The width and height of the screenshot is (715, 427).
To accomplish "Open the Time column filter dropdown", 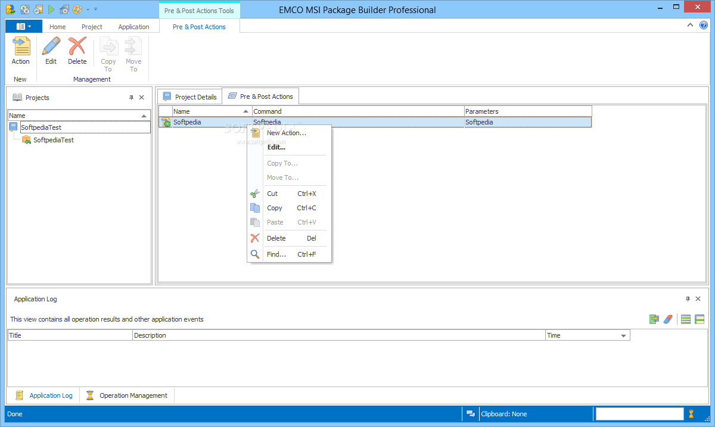I will [x=624, y=336].
